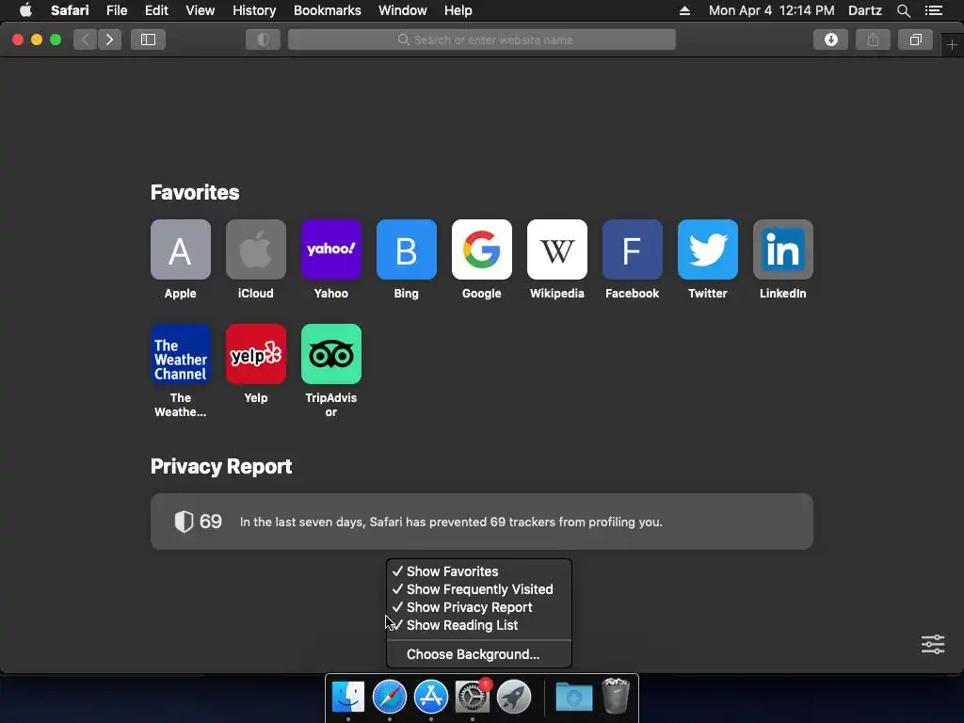Show the tab overview

pos(915,40)
